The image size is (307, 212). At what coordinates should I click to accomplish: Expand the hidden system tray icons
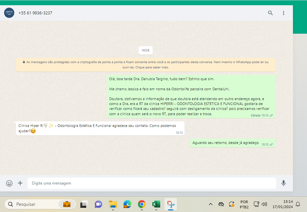[x=210, y=204]
